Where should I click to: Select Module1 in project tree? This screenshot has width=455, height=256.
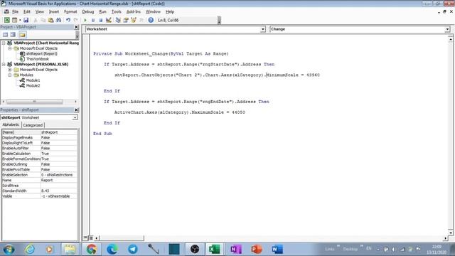click(33, 80)
